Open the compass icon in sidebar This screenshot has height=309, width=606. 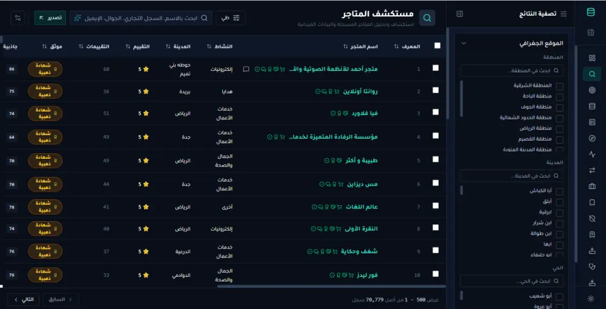592,138
